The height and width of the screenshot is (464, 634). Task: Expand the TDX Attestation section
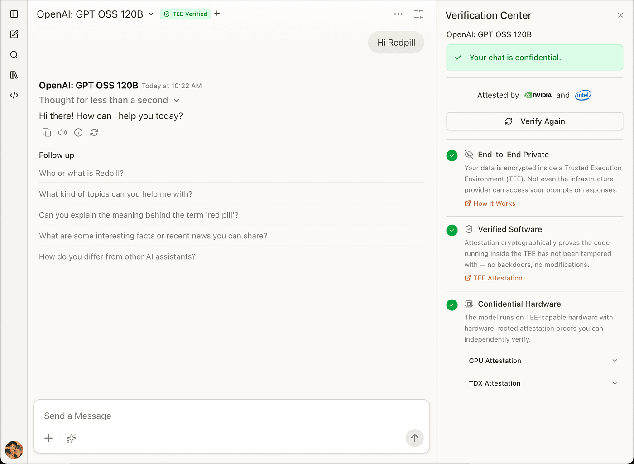pyautogui.click(x=543, y=383)
